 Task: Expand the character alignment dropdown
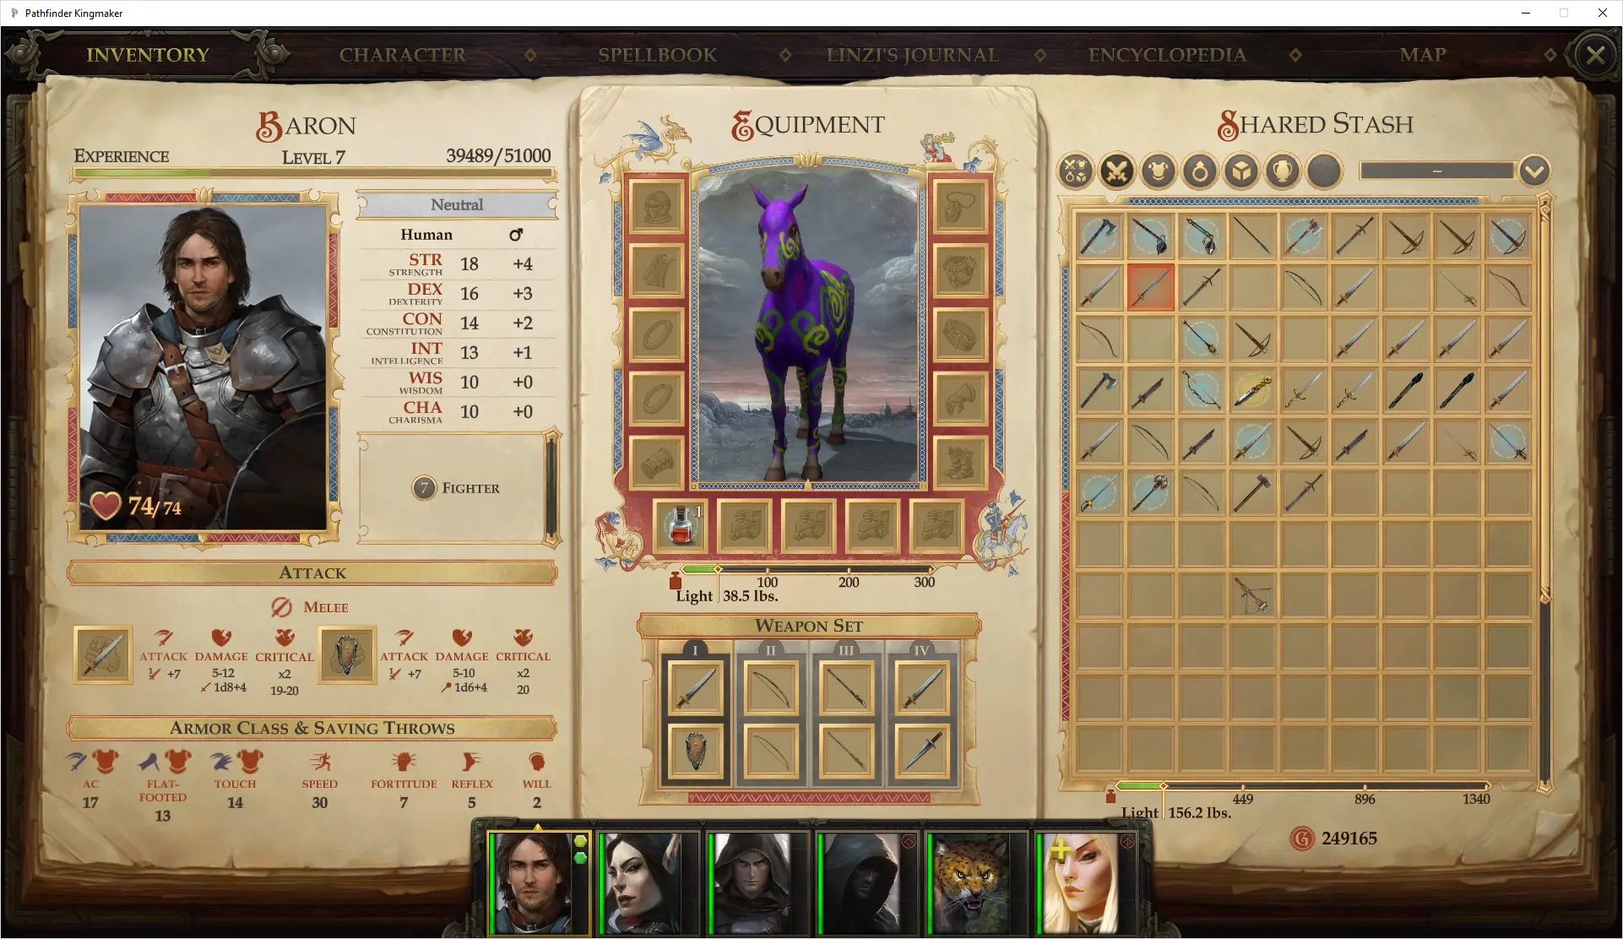(x=457, y=204)
